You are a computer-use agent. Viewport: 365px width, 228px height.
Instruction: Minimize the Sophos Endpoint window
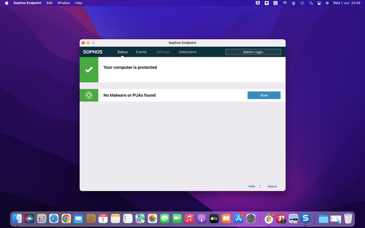coord(88,43)
